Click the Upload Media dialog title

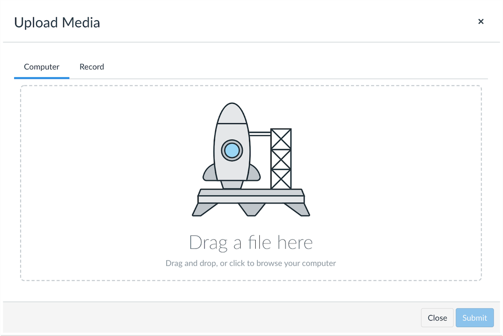pyautogui.click(x=57, y=23)
